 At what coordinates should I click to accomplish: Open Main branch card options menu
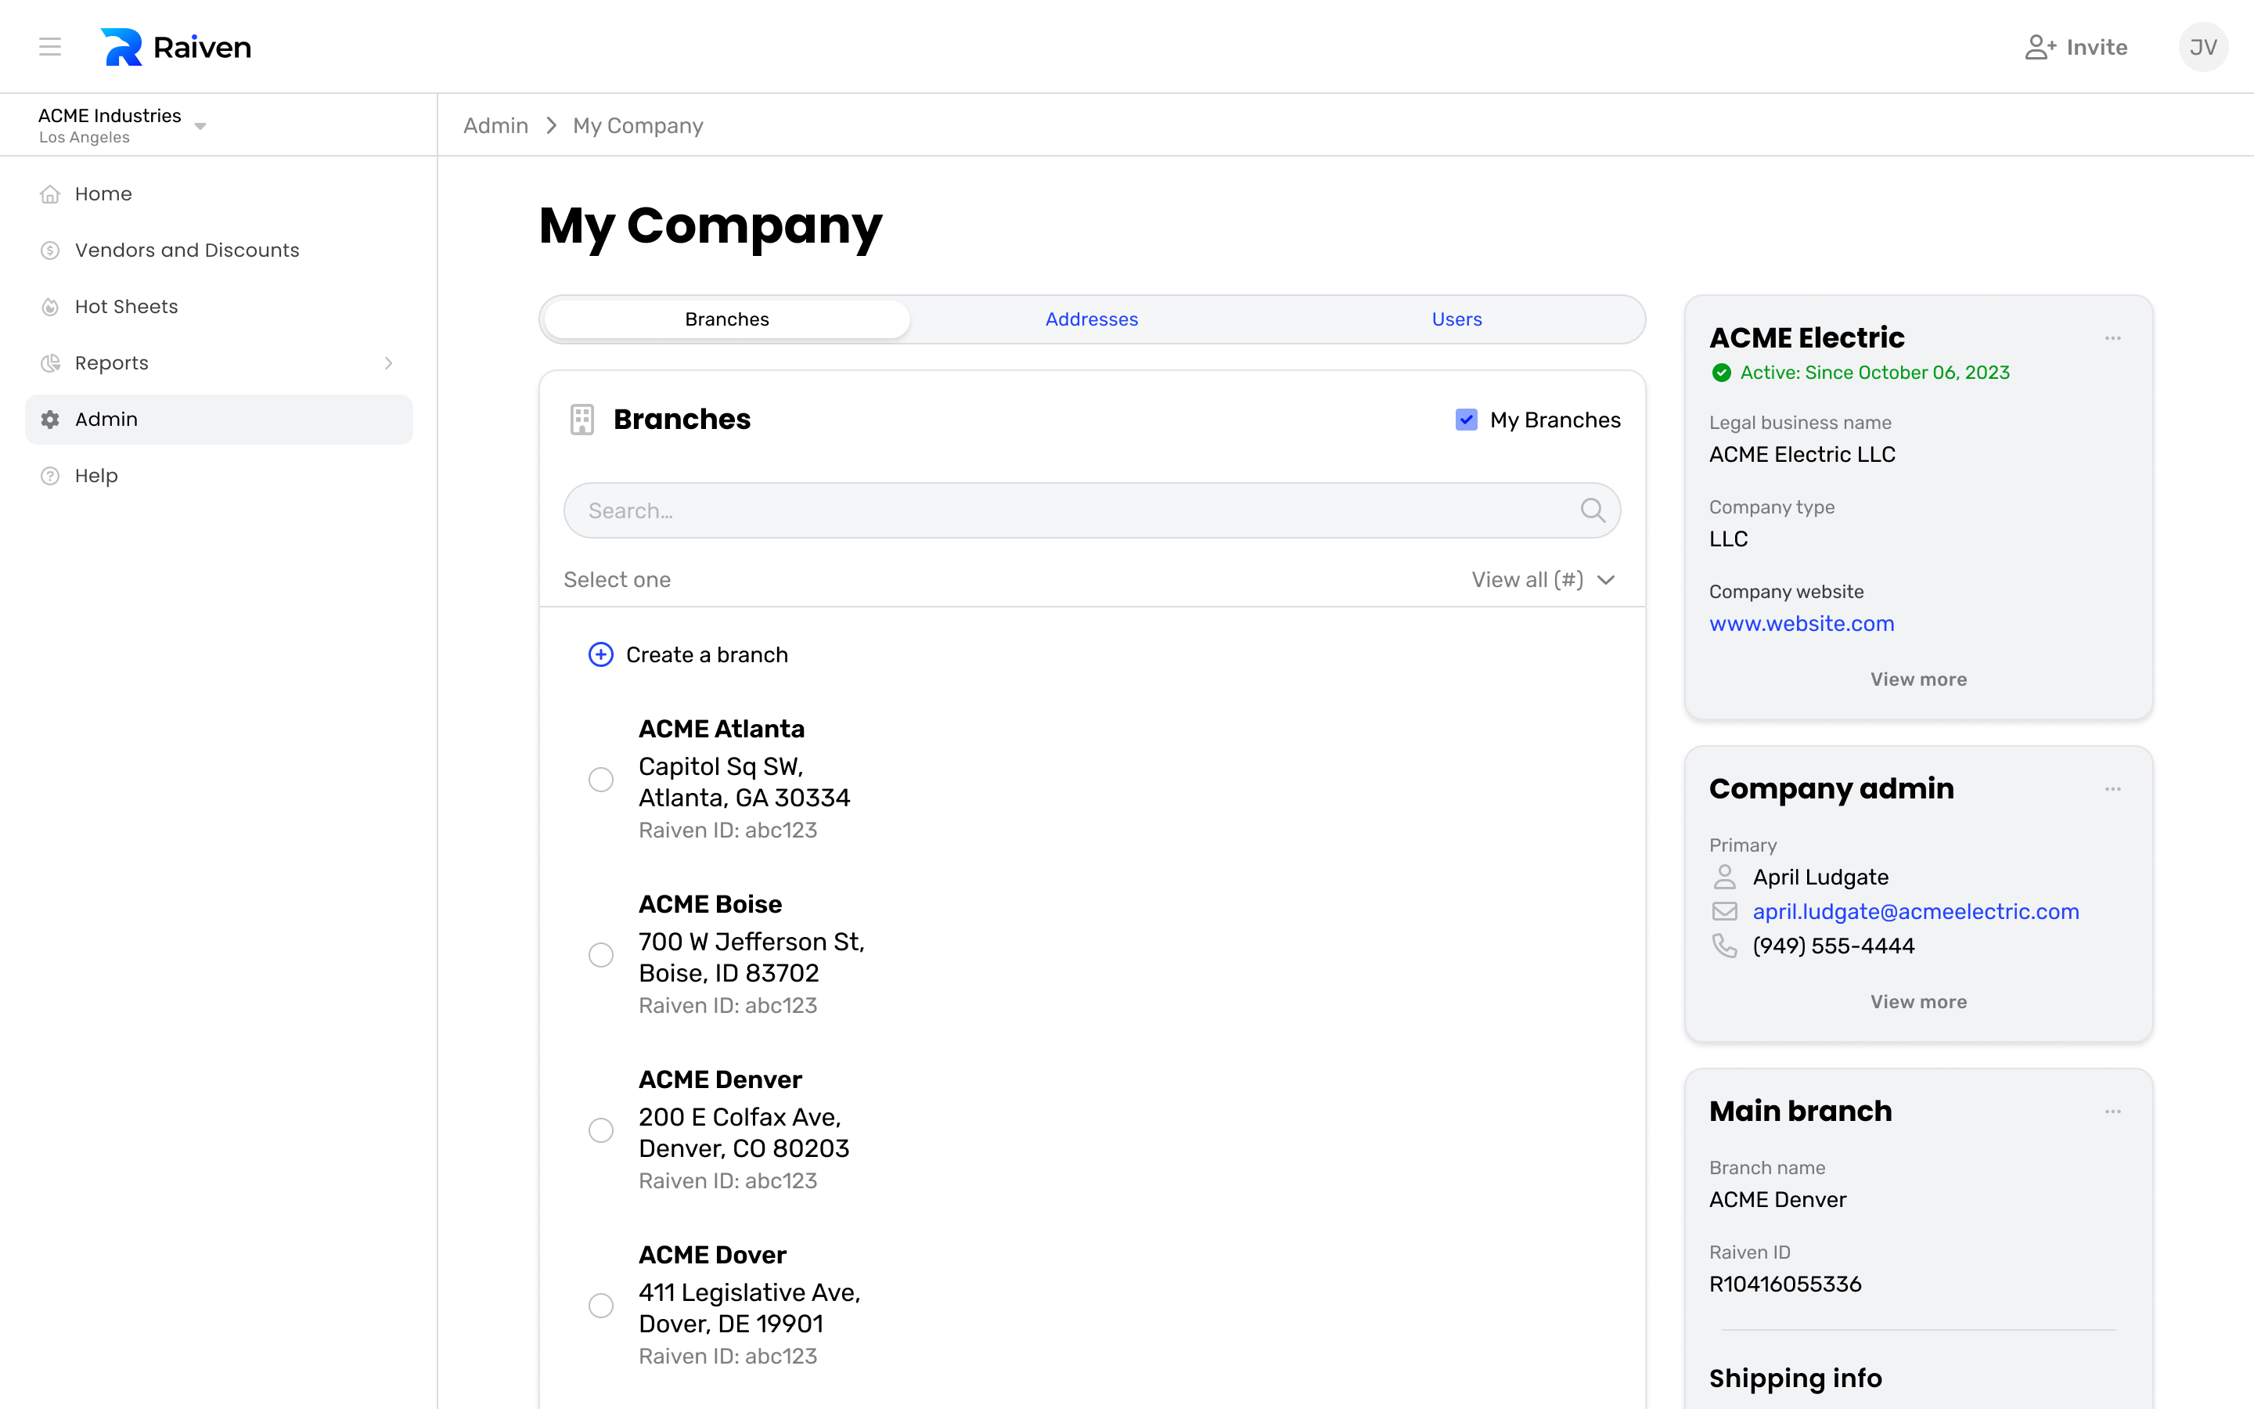coord(2112,1112)
